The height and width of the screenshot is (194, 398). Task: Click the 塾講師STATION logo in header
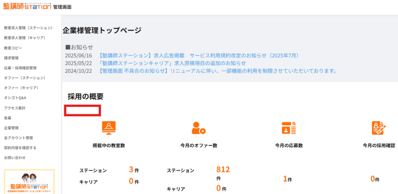point(27,6)
